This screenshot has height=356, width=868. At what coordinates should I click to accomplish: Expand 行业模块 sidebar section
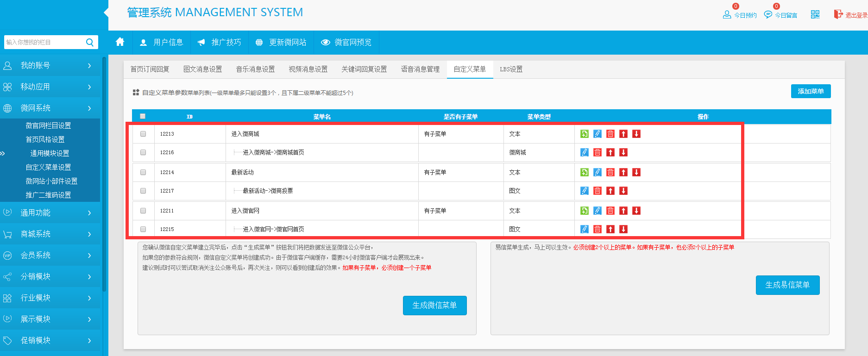(50, 298)
